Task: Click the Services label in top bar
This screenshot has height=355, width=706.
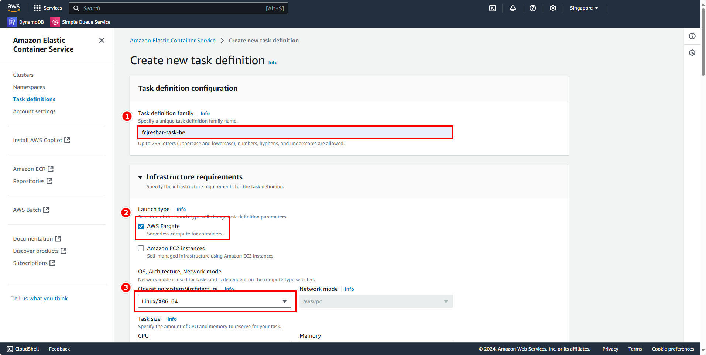Action: [53, 8]
